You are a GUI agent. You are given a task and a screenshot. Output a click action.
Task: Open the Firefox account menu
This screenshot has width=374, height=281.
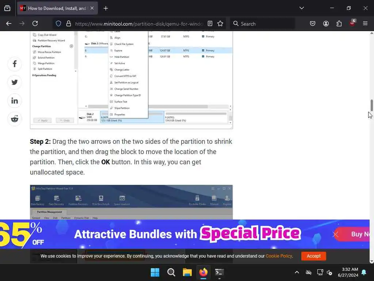click(x=326, y=24)
